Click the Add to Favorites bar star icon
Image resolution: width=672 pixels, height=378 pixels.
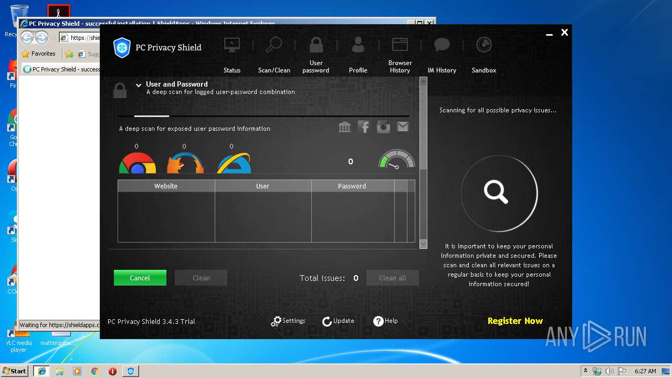click(x=69, y=54)
